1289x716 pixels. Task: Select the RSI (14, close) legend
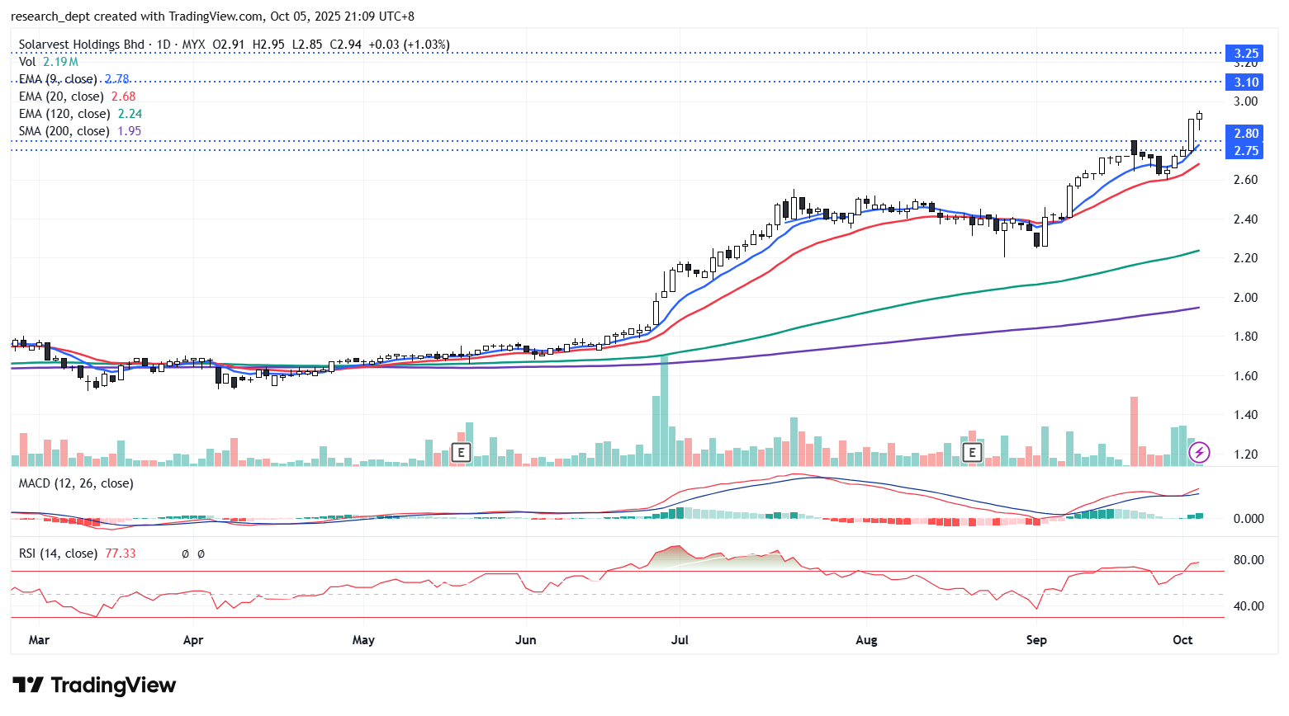click(58, 553)
